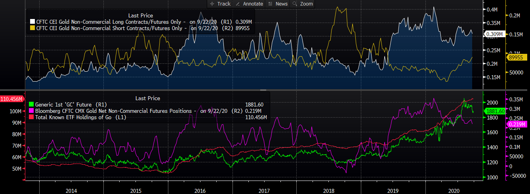Click the green Generic 1st GC Future swatch
Viewport: 530px width, 194px height.
[x=32, y=105]
